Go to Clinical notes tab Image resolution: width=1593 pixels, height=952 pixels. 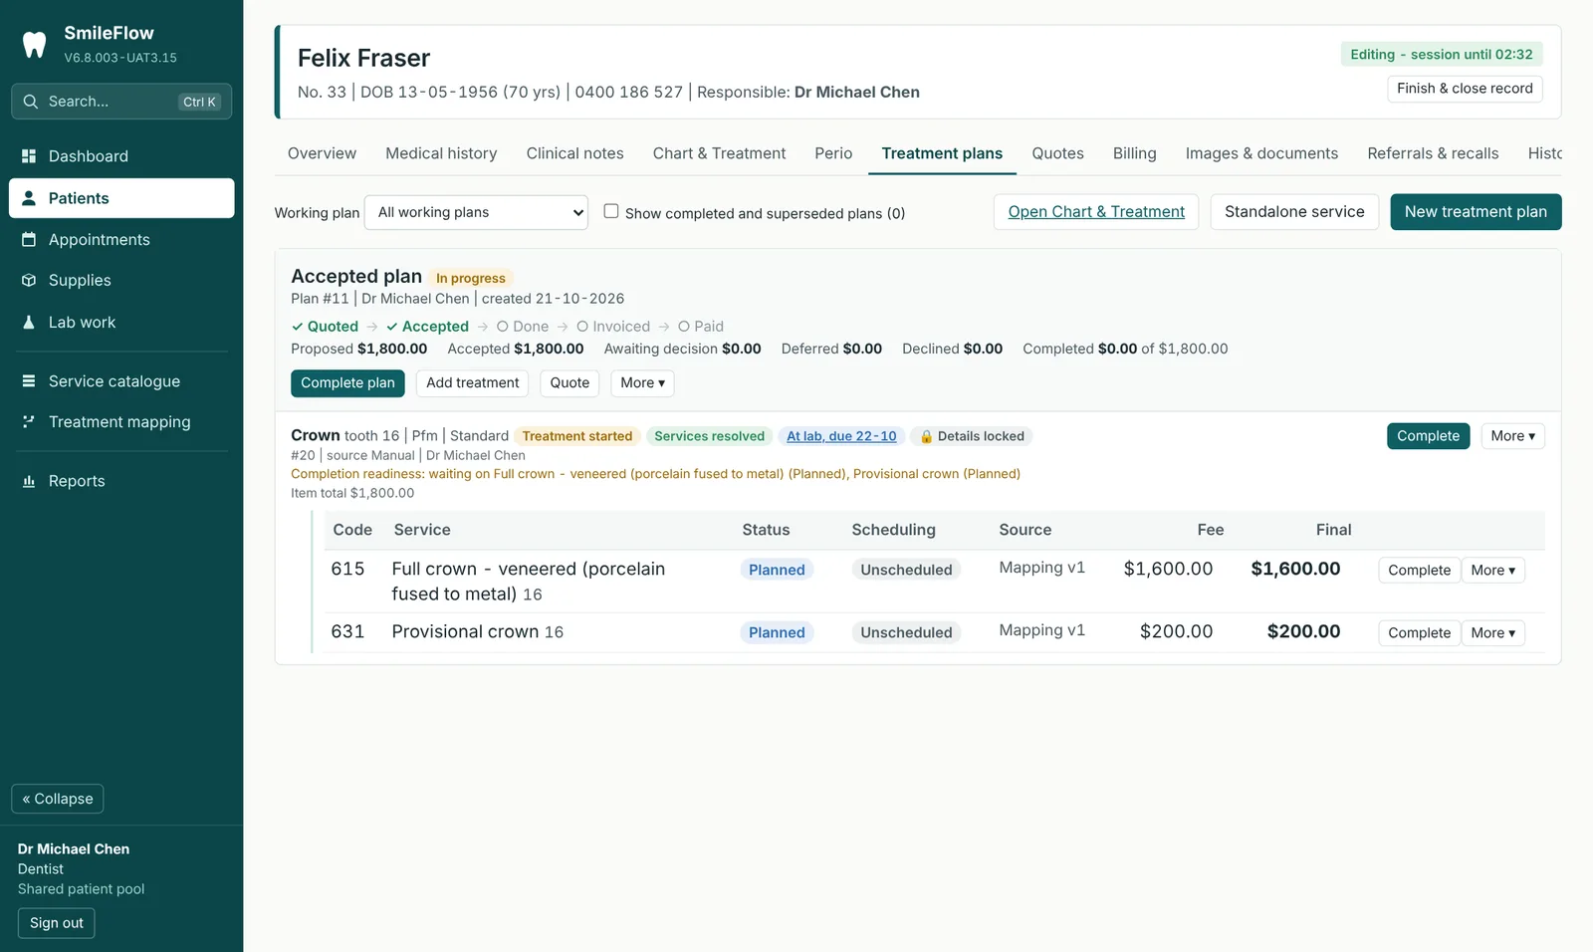574,153
